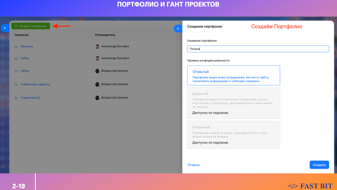The width and height of the screenshot is (337, 190).
Task: Select the Закрытый confidentiality level
Action: (234, 103)
